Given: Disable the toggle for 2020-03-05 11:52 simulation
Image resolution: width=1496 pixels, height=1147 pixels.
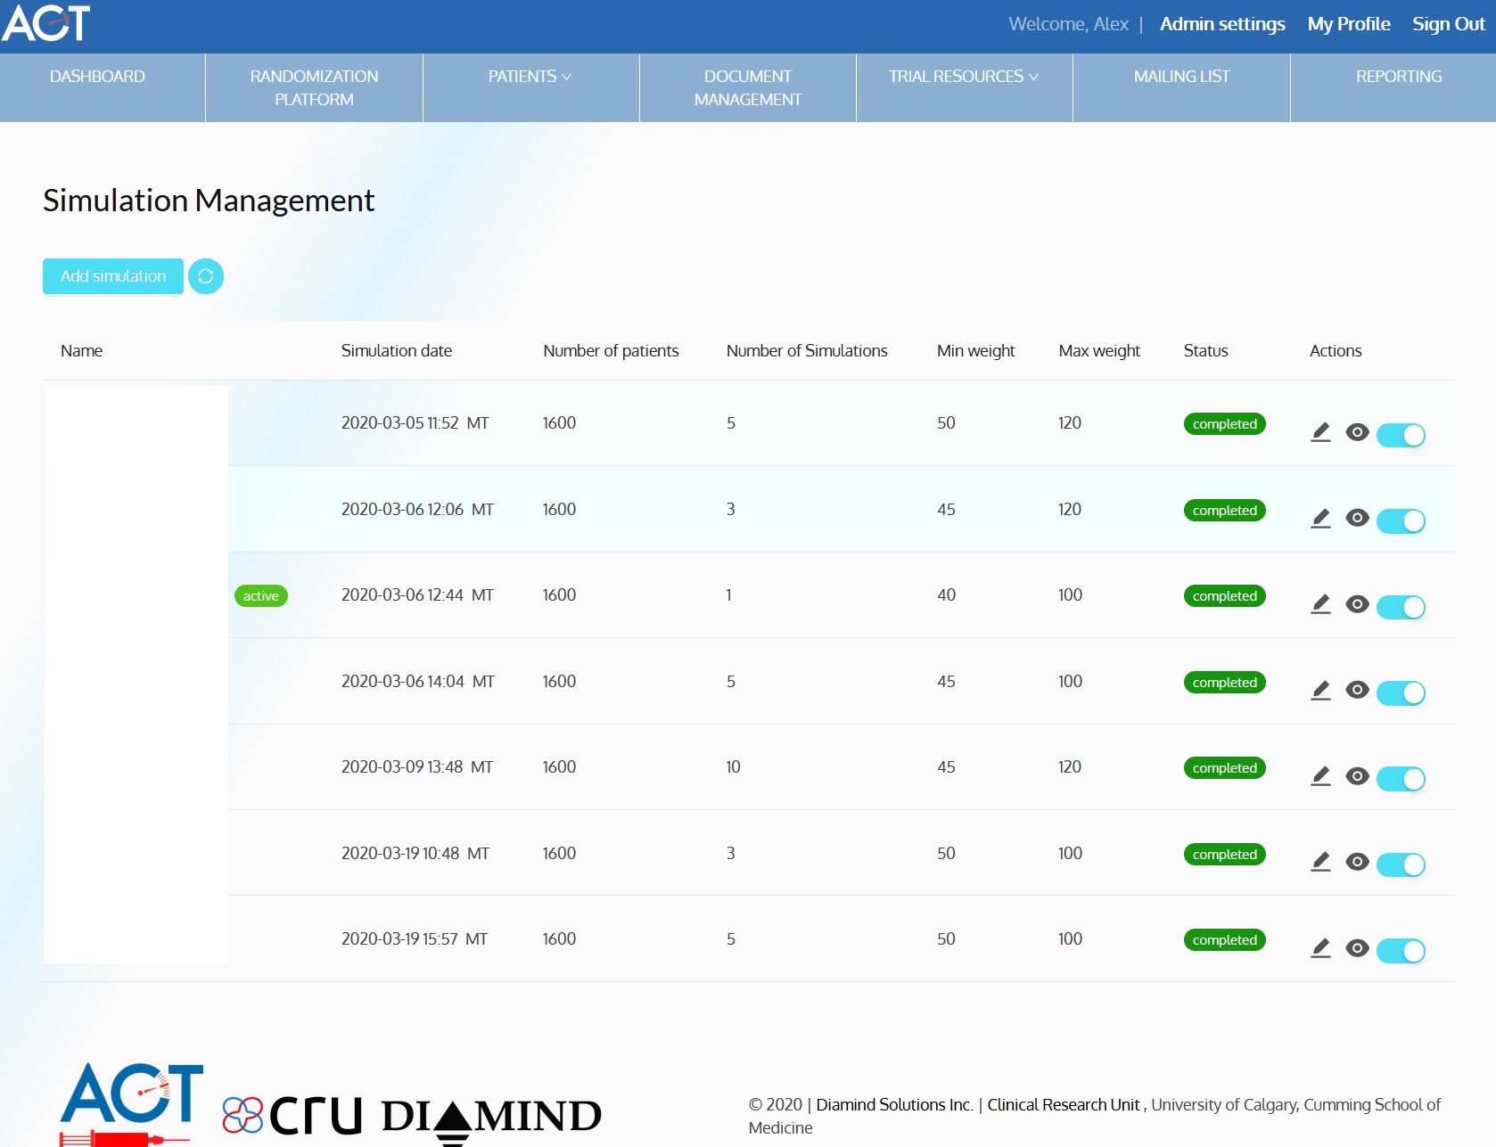Looking at the screenshot, I should tap(1401, 435).
